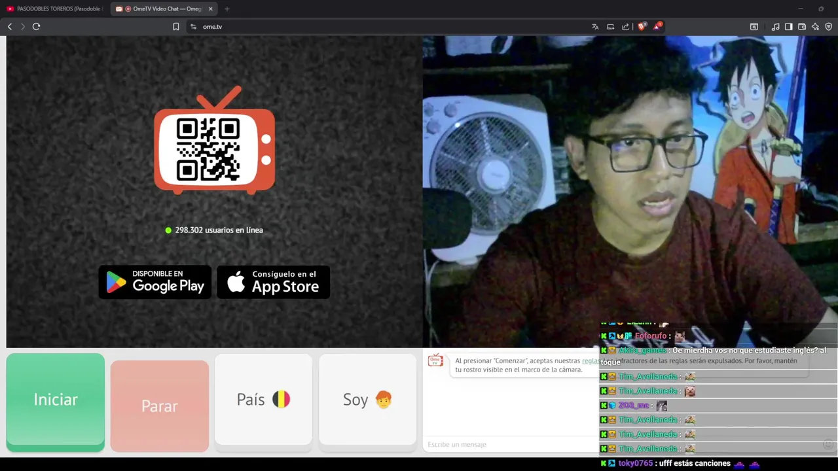Screen dimensions: 838x471
Task: Click the ZOG_mc chat username
Action: tap(634, 406)
